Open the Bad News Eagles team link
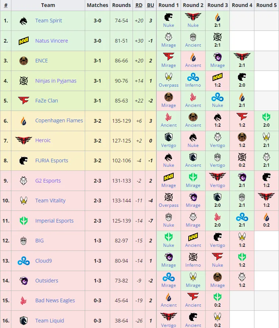This screenshot has height=328, width=279. [55, 300]
